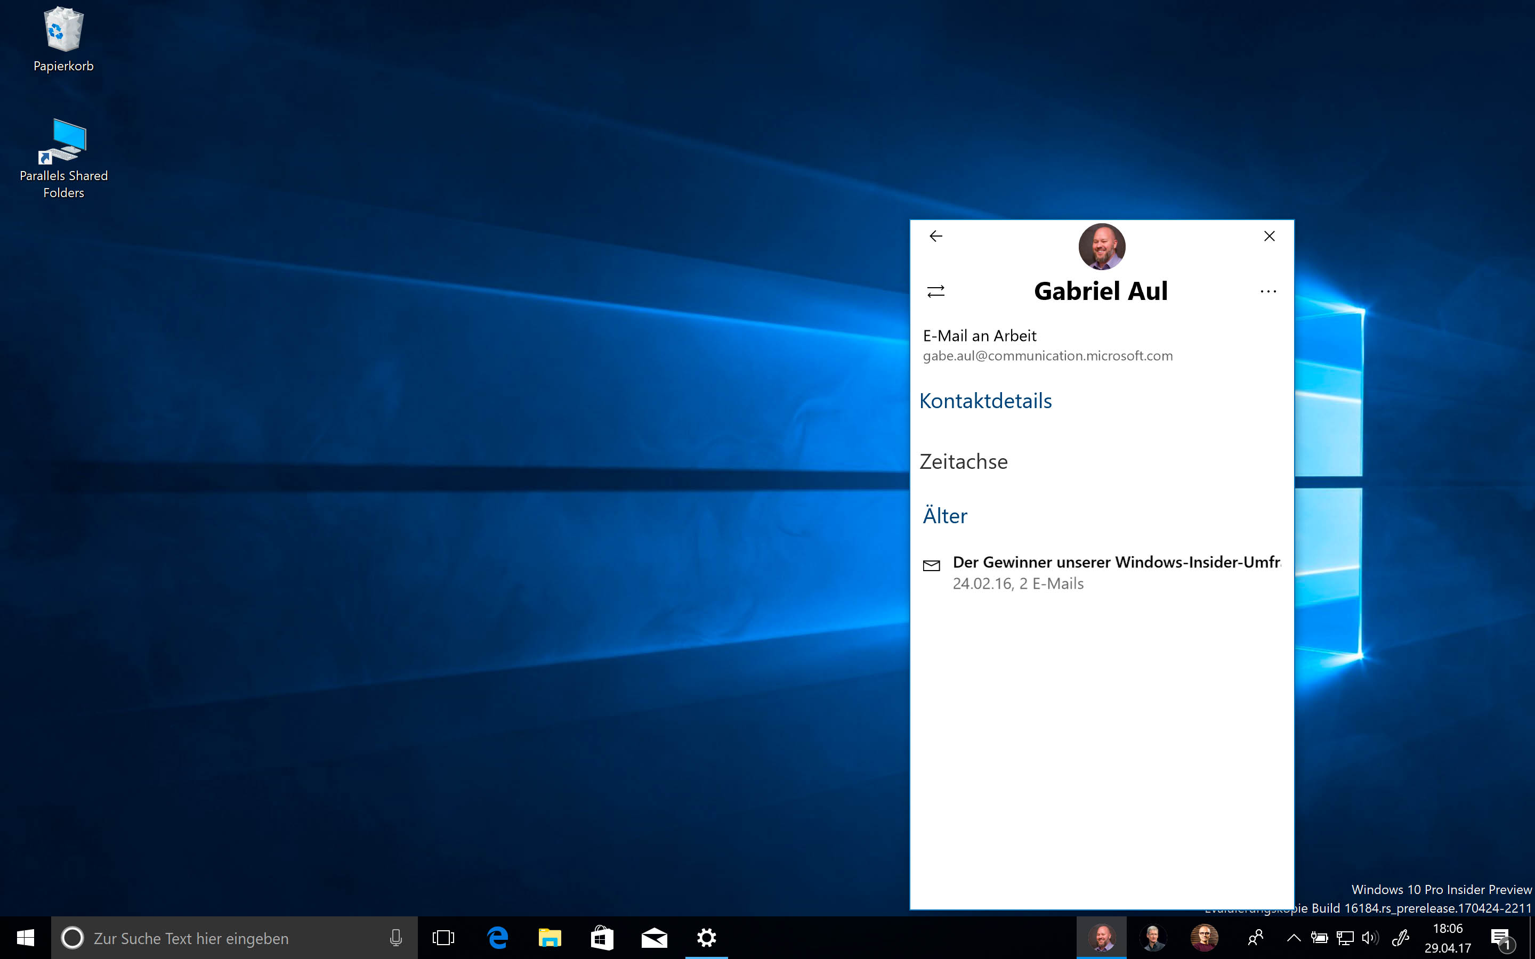Image resolution: width=1535 pixels, height=959 pixels.
Task: Click Gabriel Aul's profile picture
Action: [x=1102, y=247]
